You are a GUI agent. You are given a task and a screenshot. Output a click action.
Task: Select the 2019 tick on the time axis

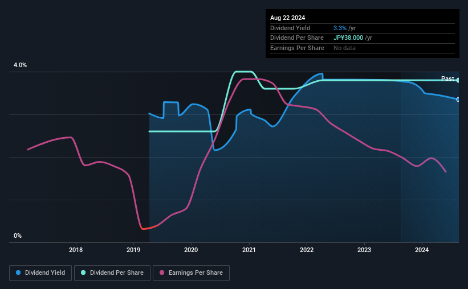tap(133, 250)
